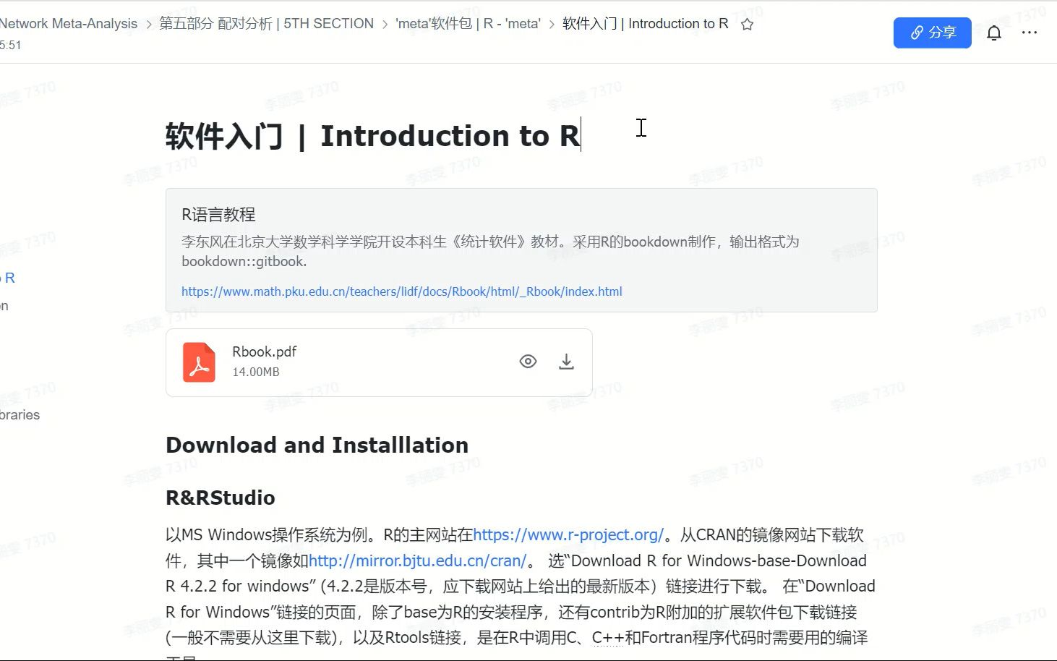Viewport: 1057px width, 661px height.
Task: Go to Network Meta-Analysis breadcrumb
Action: 69,24
